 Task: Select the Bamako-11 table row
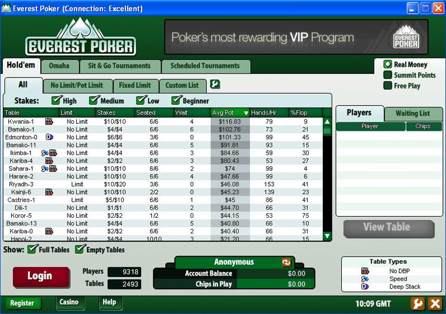pos(163,145)
